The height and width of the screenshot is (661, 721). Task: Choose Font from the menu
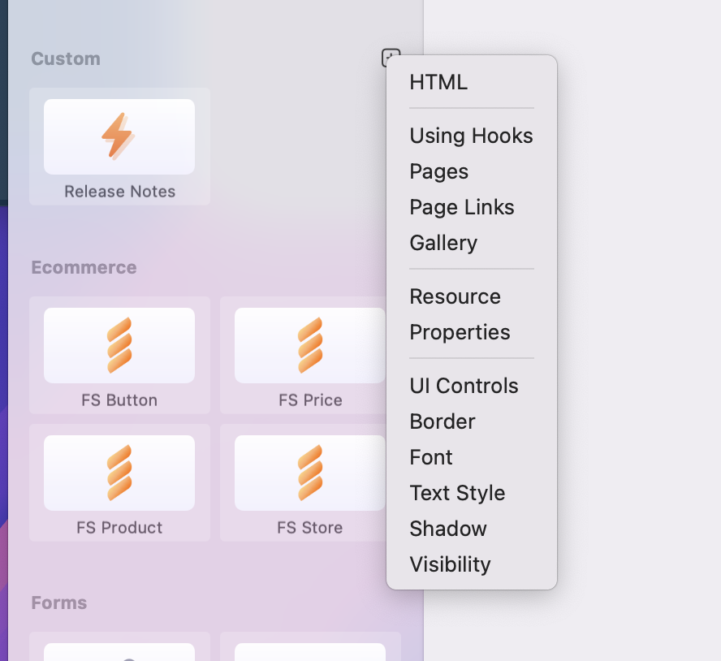431,457
